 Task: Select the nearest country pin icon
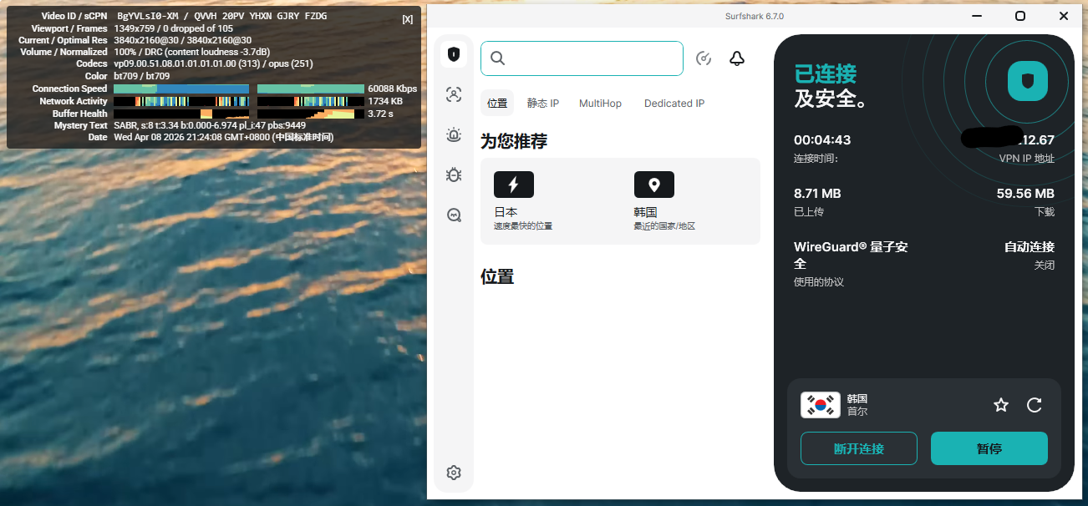[654, 185]
